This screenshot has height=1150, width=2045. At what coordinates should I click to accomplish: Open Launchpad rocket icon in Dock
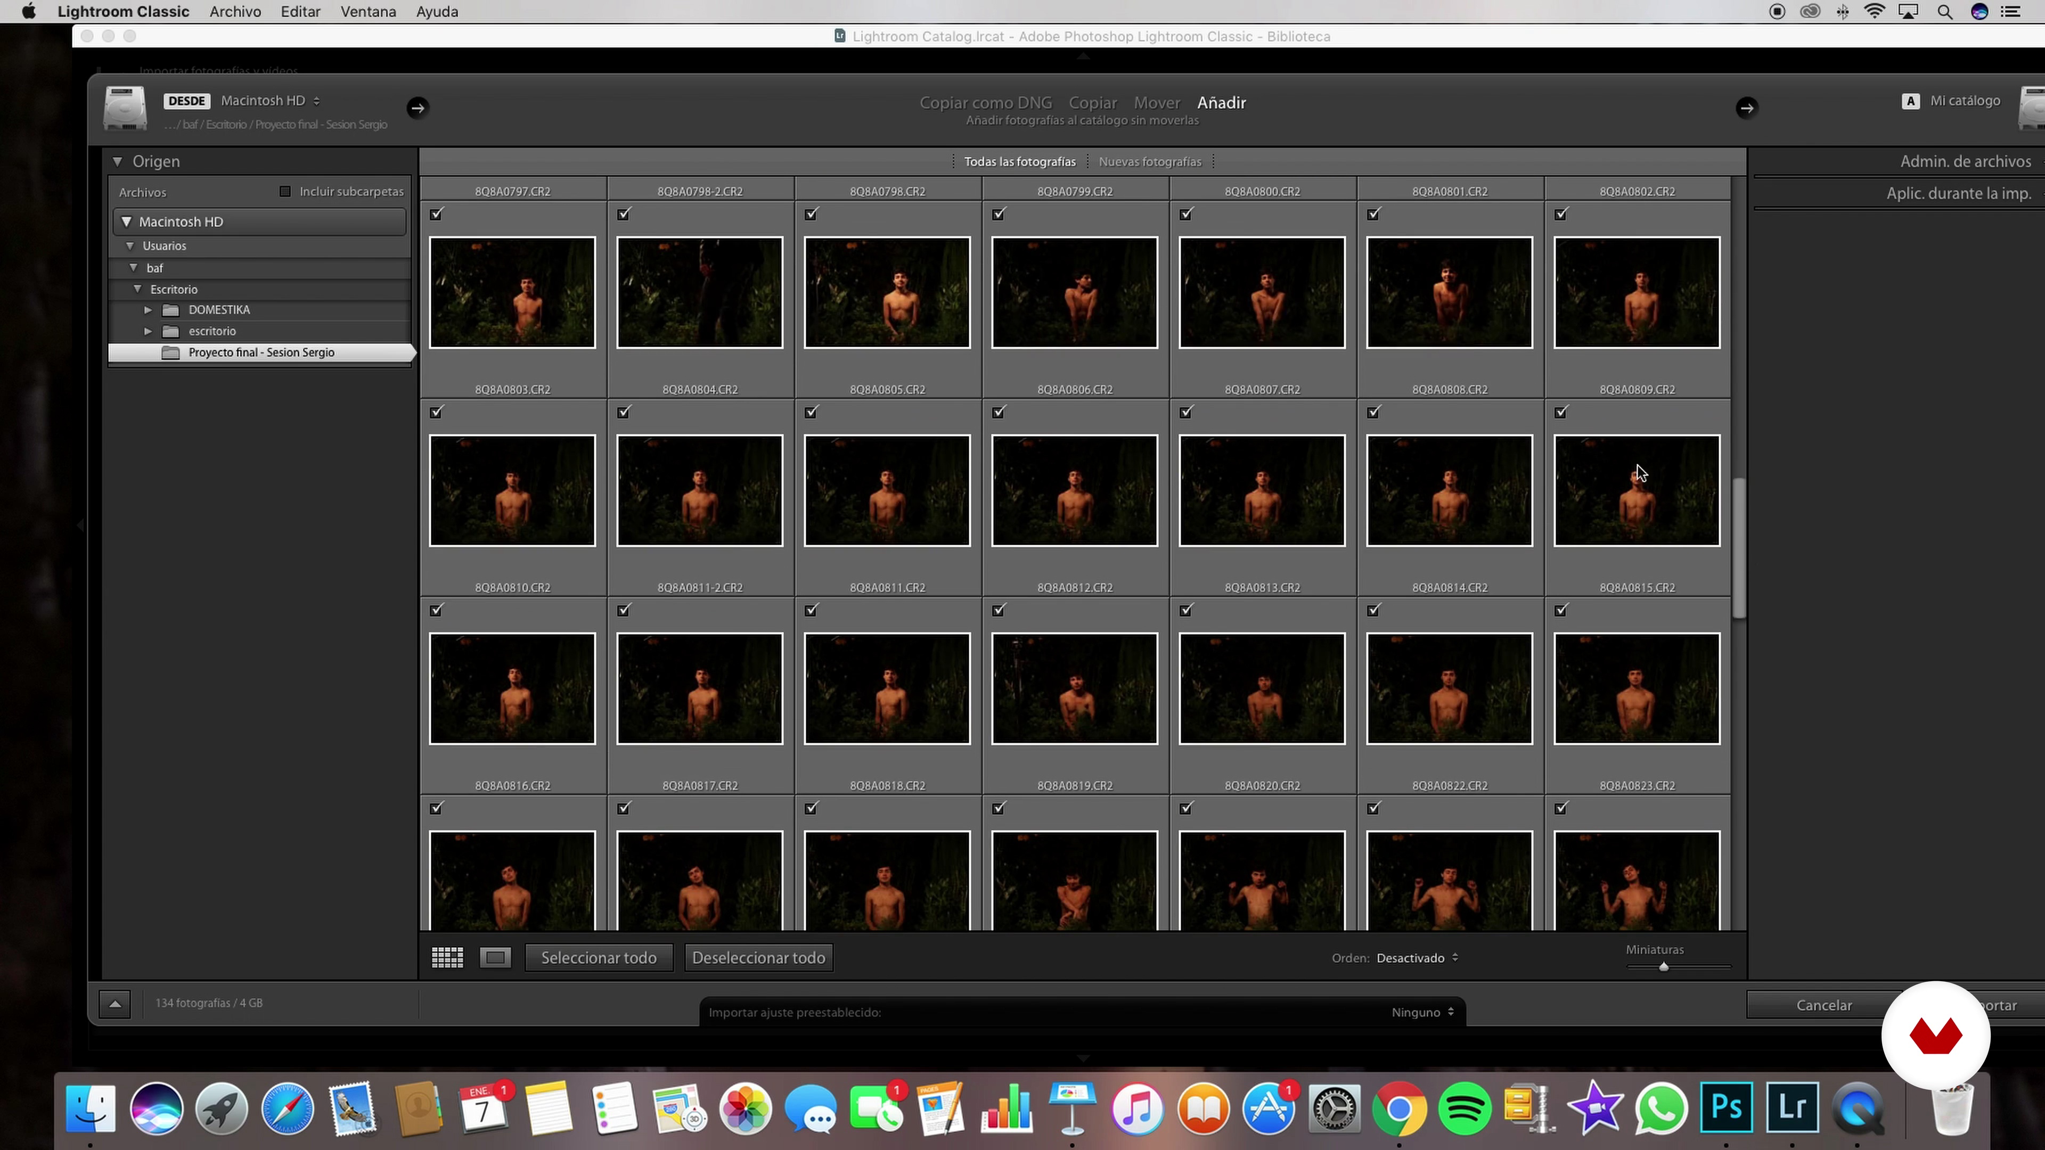pos(222,1108)
